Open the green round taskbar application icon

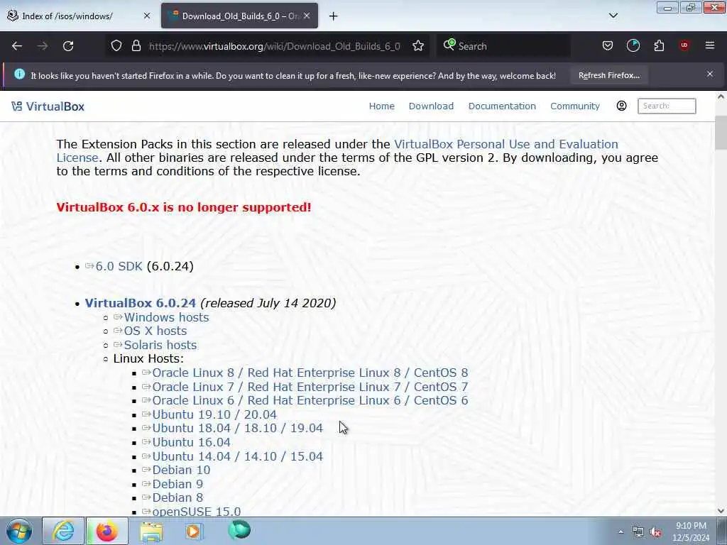click(239, 531)
